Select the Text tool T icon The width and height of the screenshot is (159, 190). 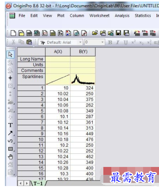coord(10,125)
